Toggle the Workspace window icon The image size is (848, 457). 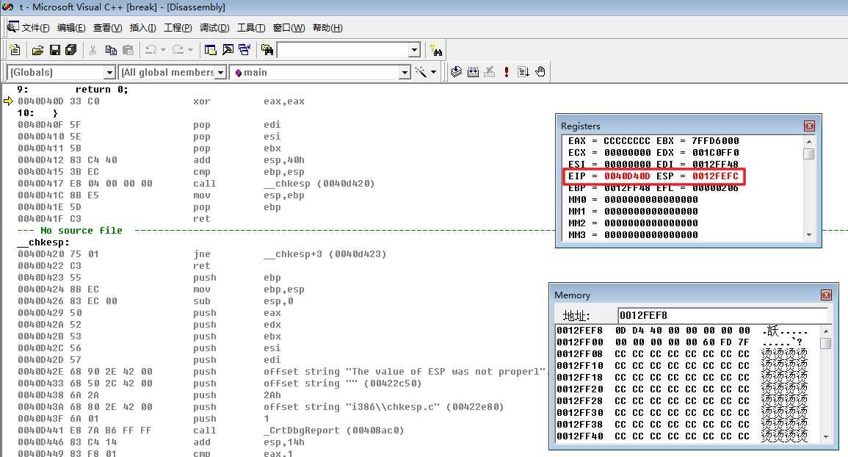(211, 51)
